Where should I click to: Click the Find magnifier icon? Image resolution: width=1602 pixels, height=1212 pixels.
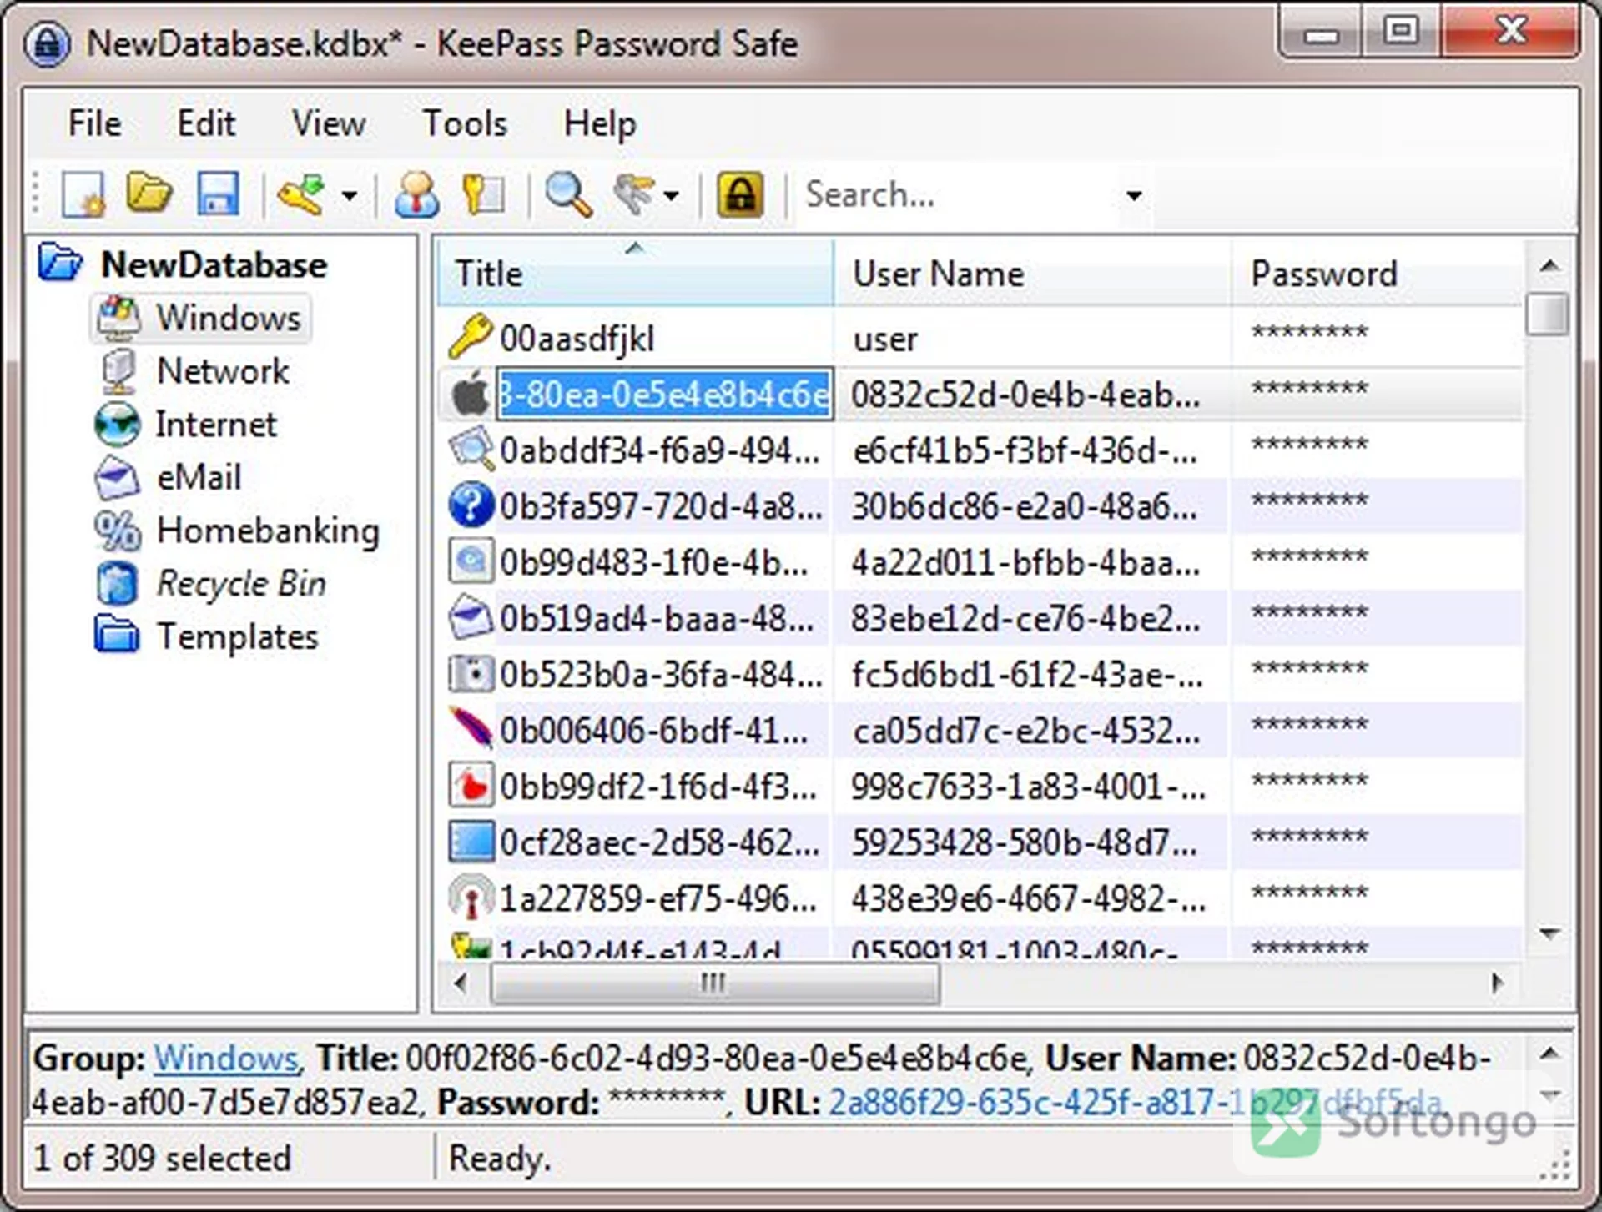[568, 194]
